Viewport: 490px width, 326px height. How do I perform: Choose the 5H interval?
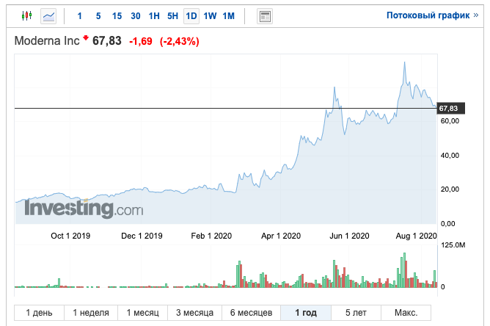pyautogui.click(x=172, y=16)
